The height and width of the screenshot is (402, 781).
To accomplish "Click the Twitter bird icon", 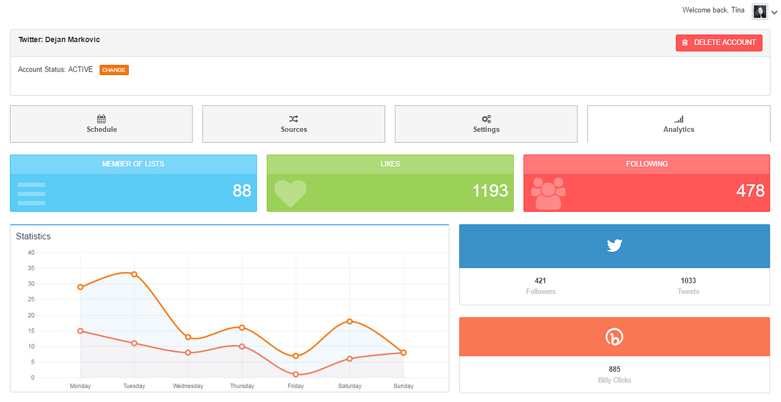I will [614, 246].
